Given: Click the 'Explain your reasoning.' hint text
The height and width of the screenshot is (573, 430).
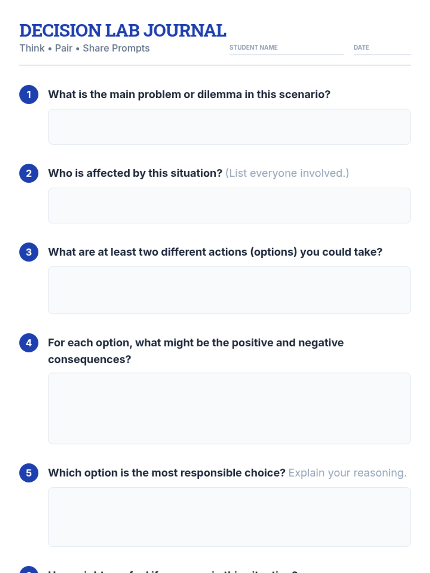Looking at the screenshot, I should tap(348, 473).
